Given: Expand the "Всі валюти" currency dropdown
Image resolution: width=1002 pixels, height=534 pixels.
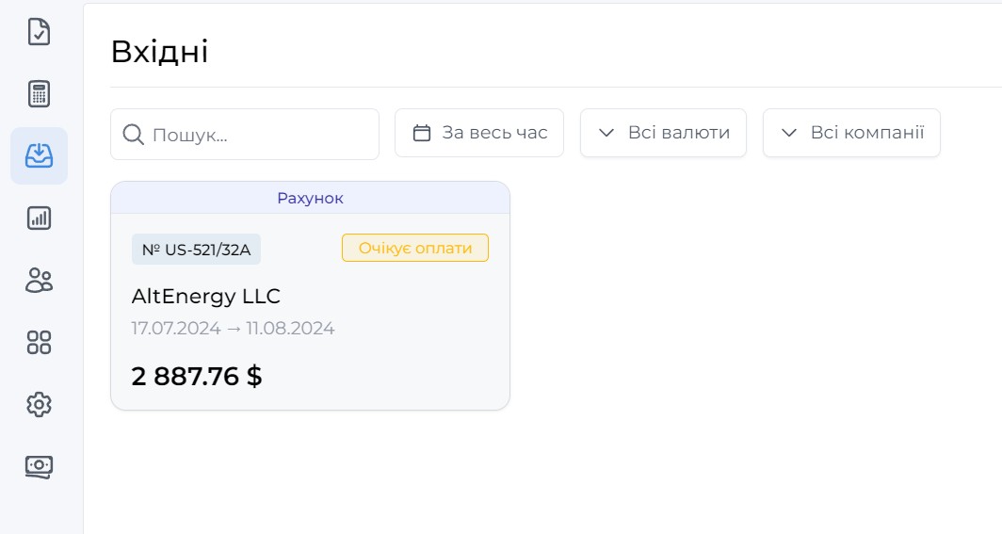Looking at the screenshot, I should pos(663,133).
